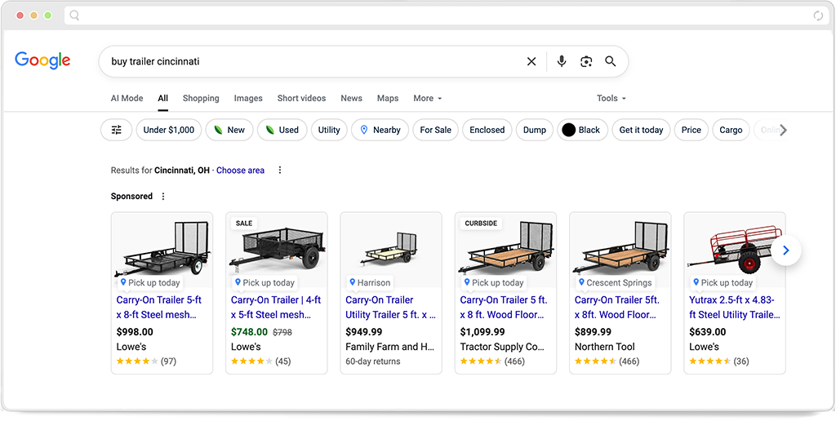Click the magnifying glass search button
Screen dimensions: 836x421
610,61
